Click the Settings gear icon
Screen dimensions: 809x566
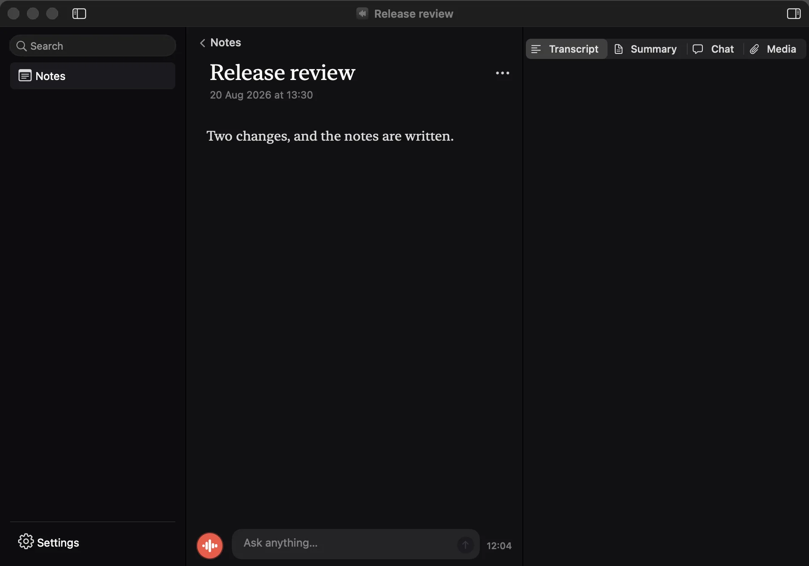[x=26, y=542]
